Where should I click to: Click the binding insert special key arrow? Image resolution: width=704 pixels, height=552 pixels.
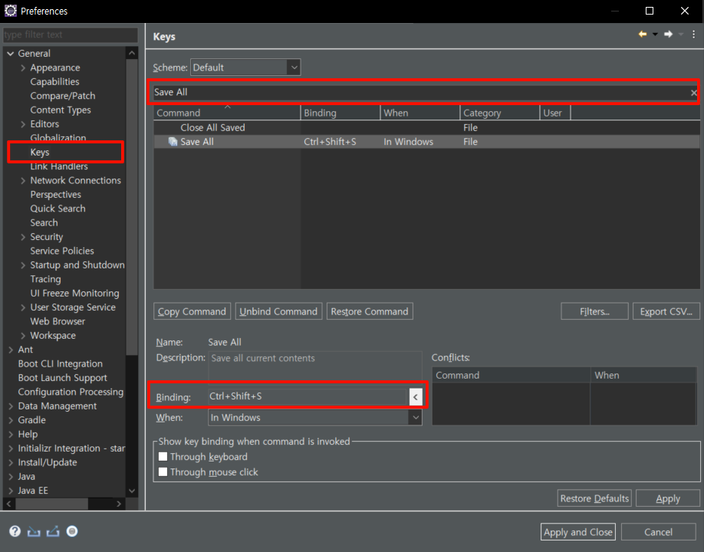point(416,396)
